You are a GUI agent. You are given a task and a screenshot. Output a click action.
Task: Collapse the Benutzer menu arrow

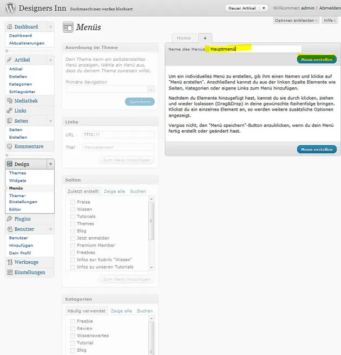point(51,229)
